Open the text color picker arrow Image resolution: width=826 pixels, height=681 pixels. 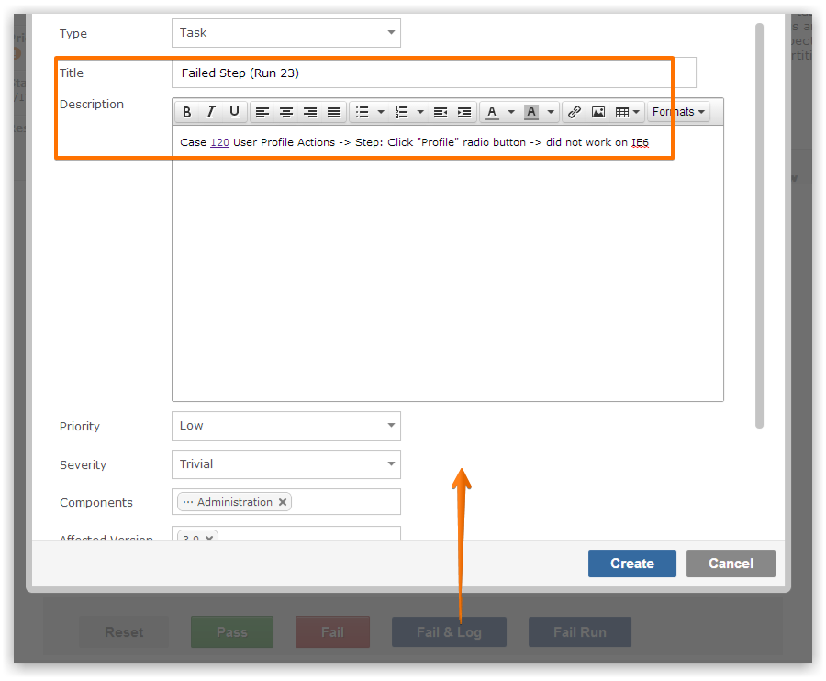511,112
